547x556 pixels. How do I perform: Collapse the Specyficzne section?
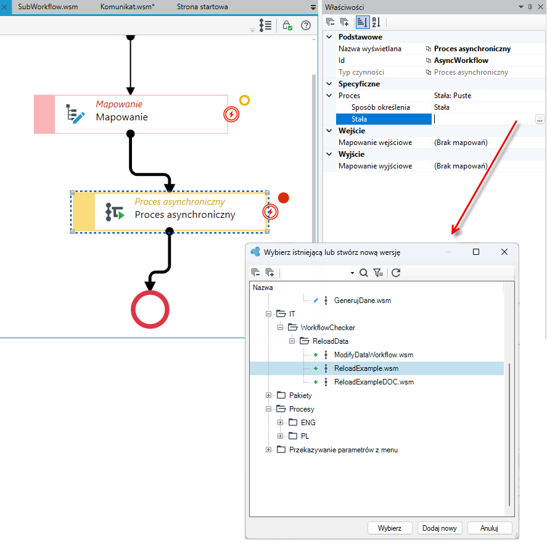[329, 84]
